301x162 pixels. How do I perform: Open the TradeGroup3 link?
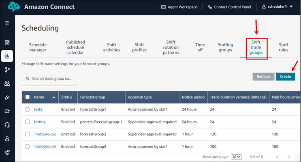pos(45,146)
